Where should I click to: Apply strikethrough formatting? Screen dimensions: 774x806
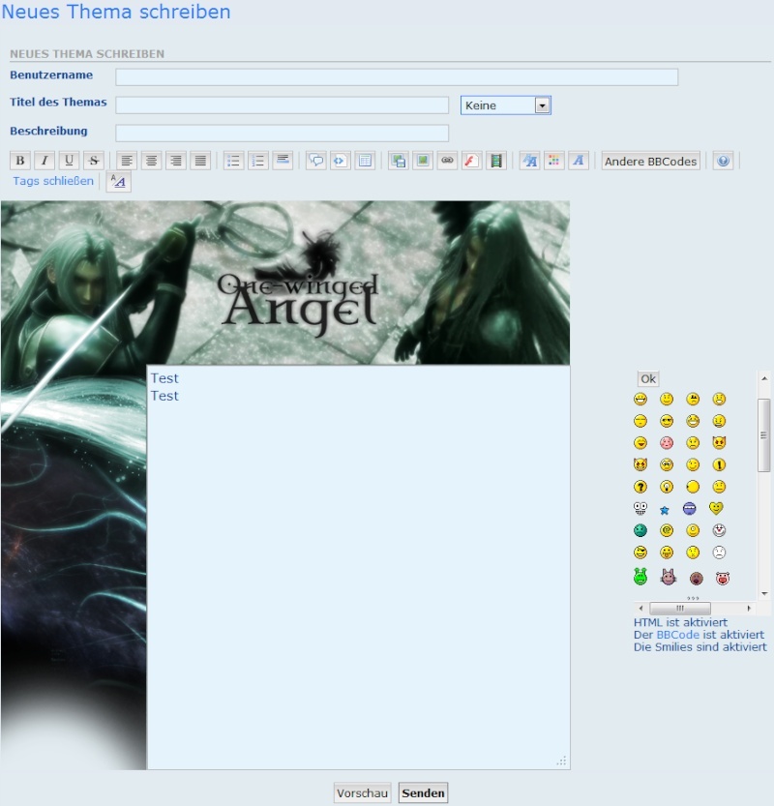coord(94,161)
